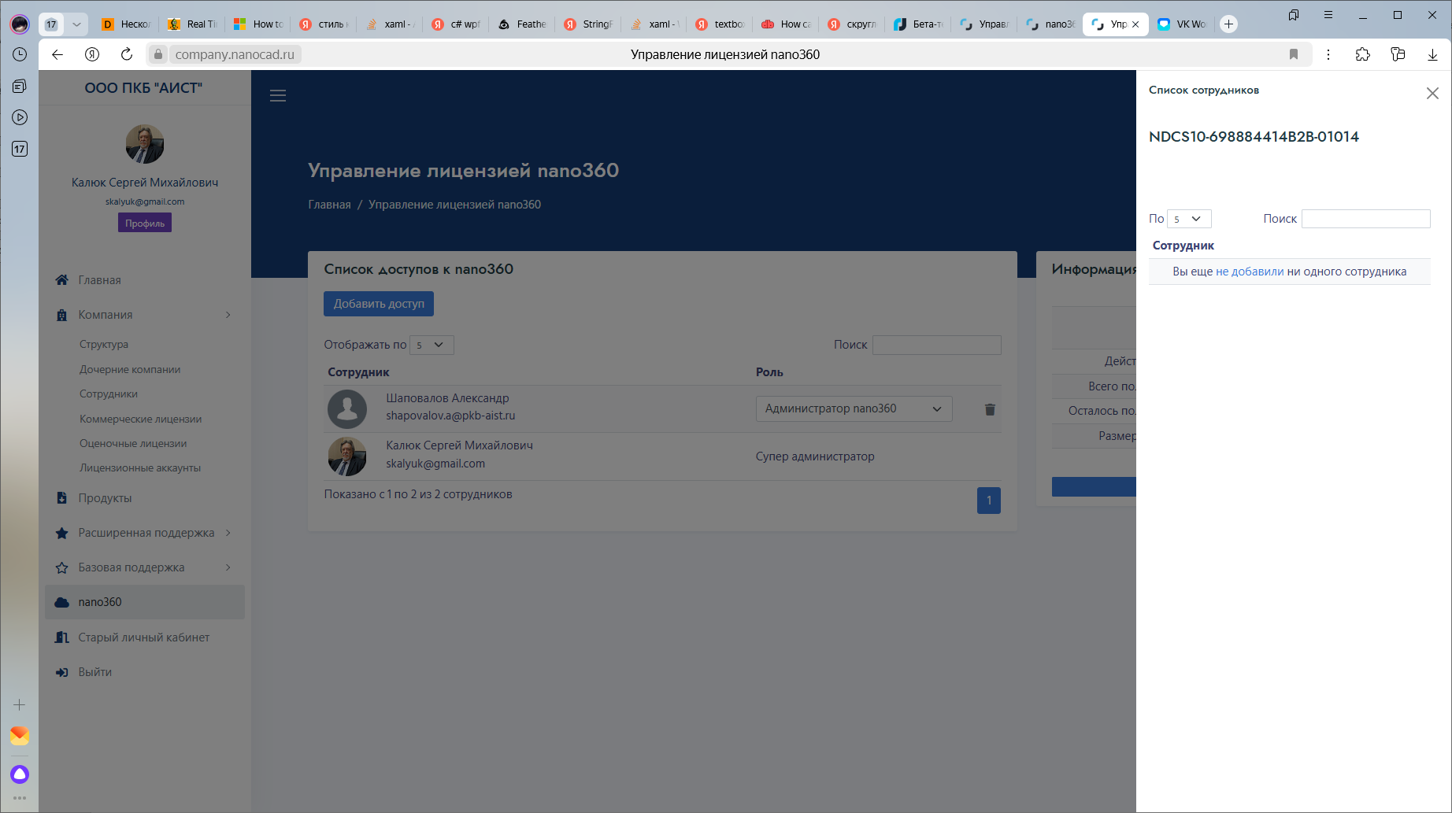Open the Главная home icon in the sidebar
This screenshot has height=813, width=1452.
coord(62,280)
